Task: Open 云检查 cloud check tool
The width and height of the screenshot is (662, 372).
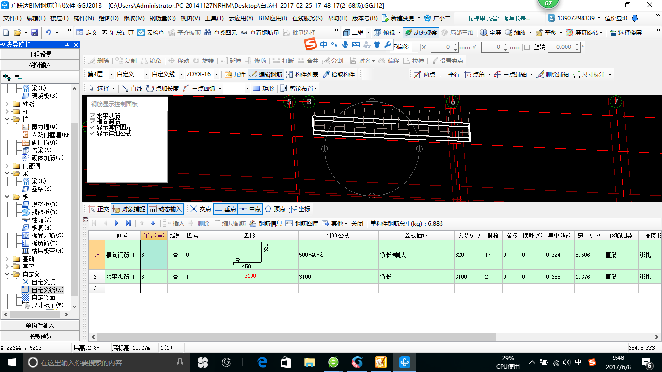Action: [x=151, y=32]
